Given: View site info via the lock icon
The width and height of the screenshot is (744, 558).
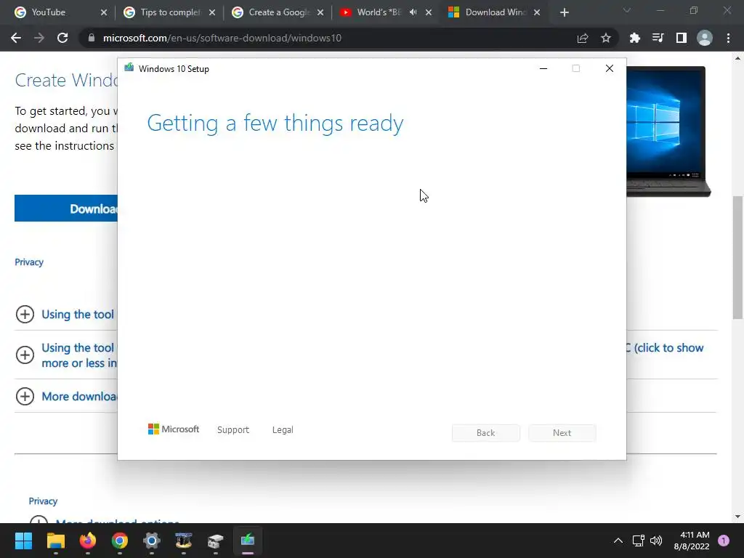Looking at the screenshot, I should (x=92, y=38).
